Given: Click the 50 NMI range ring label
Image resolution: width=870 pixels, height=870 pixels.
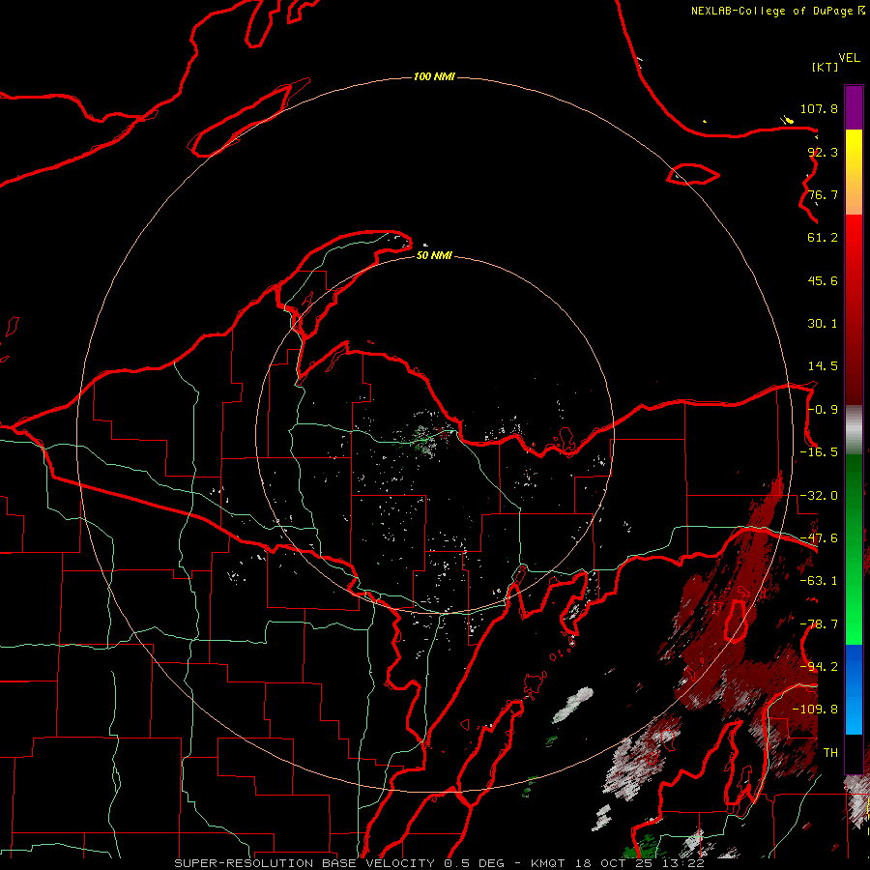Looking at the screenshot, I should coord(434,255).
